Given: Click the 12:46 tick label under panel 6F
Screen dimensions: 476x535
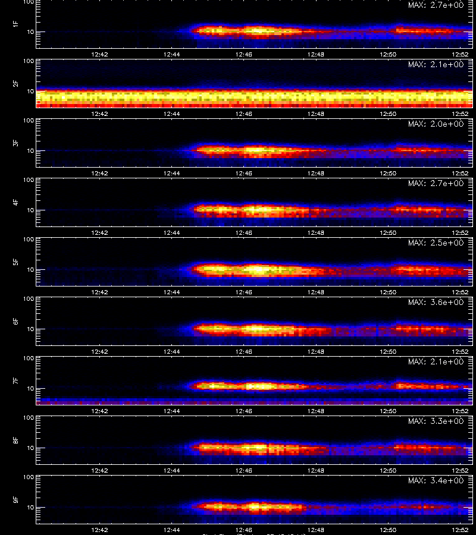Looking at the screenshot, I should click(x=244, y=351).
